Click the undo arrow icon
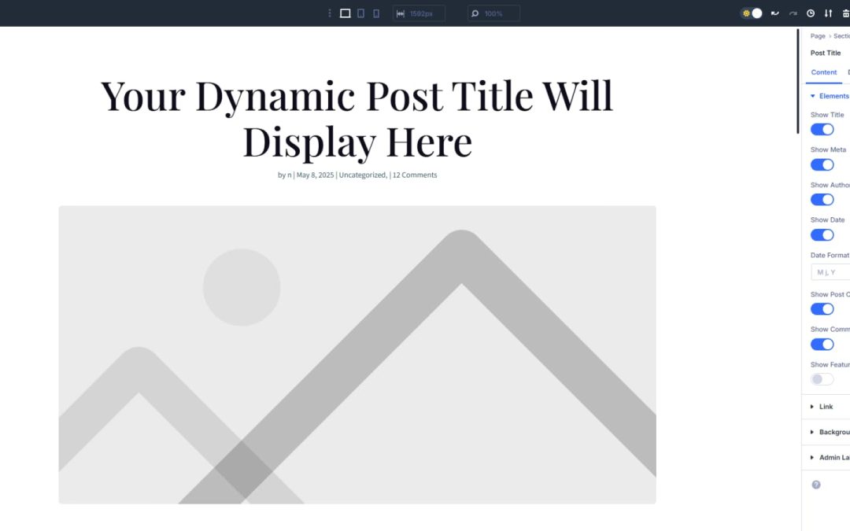 774,13
